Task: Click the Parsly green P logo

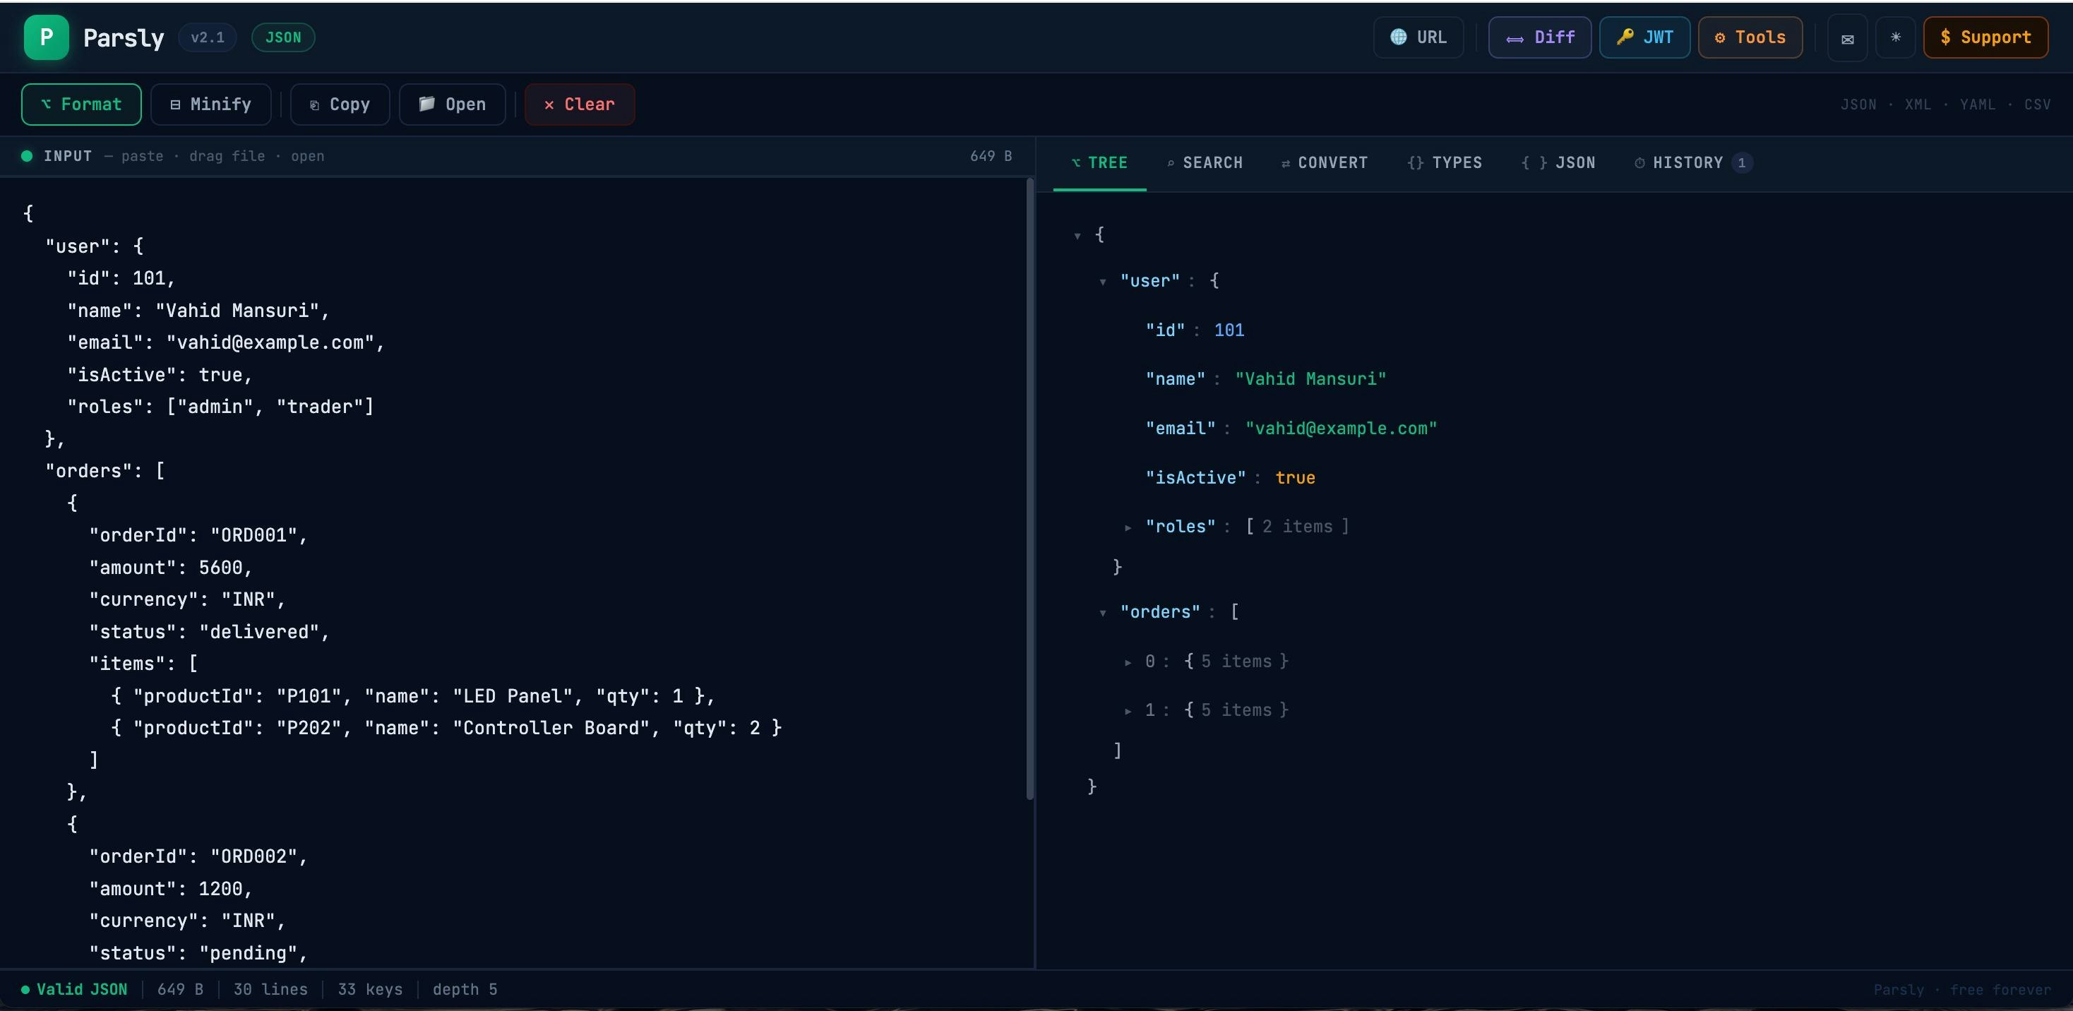Action: click(46, 37)
